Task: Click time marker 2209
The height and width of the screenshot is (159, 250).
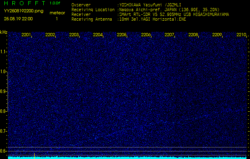Action: (x=217, y=35)
